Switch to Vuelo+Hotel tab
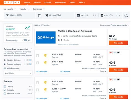The height and width of the screenshot is (100, 131). [x=60, y=2]
